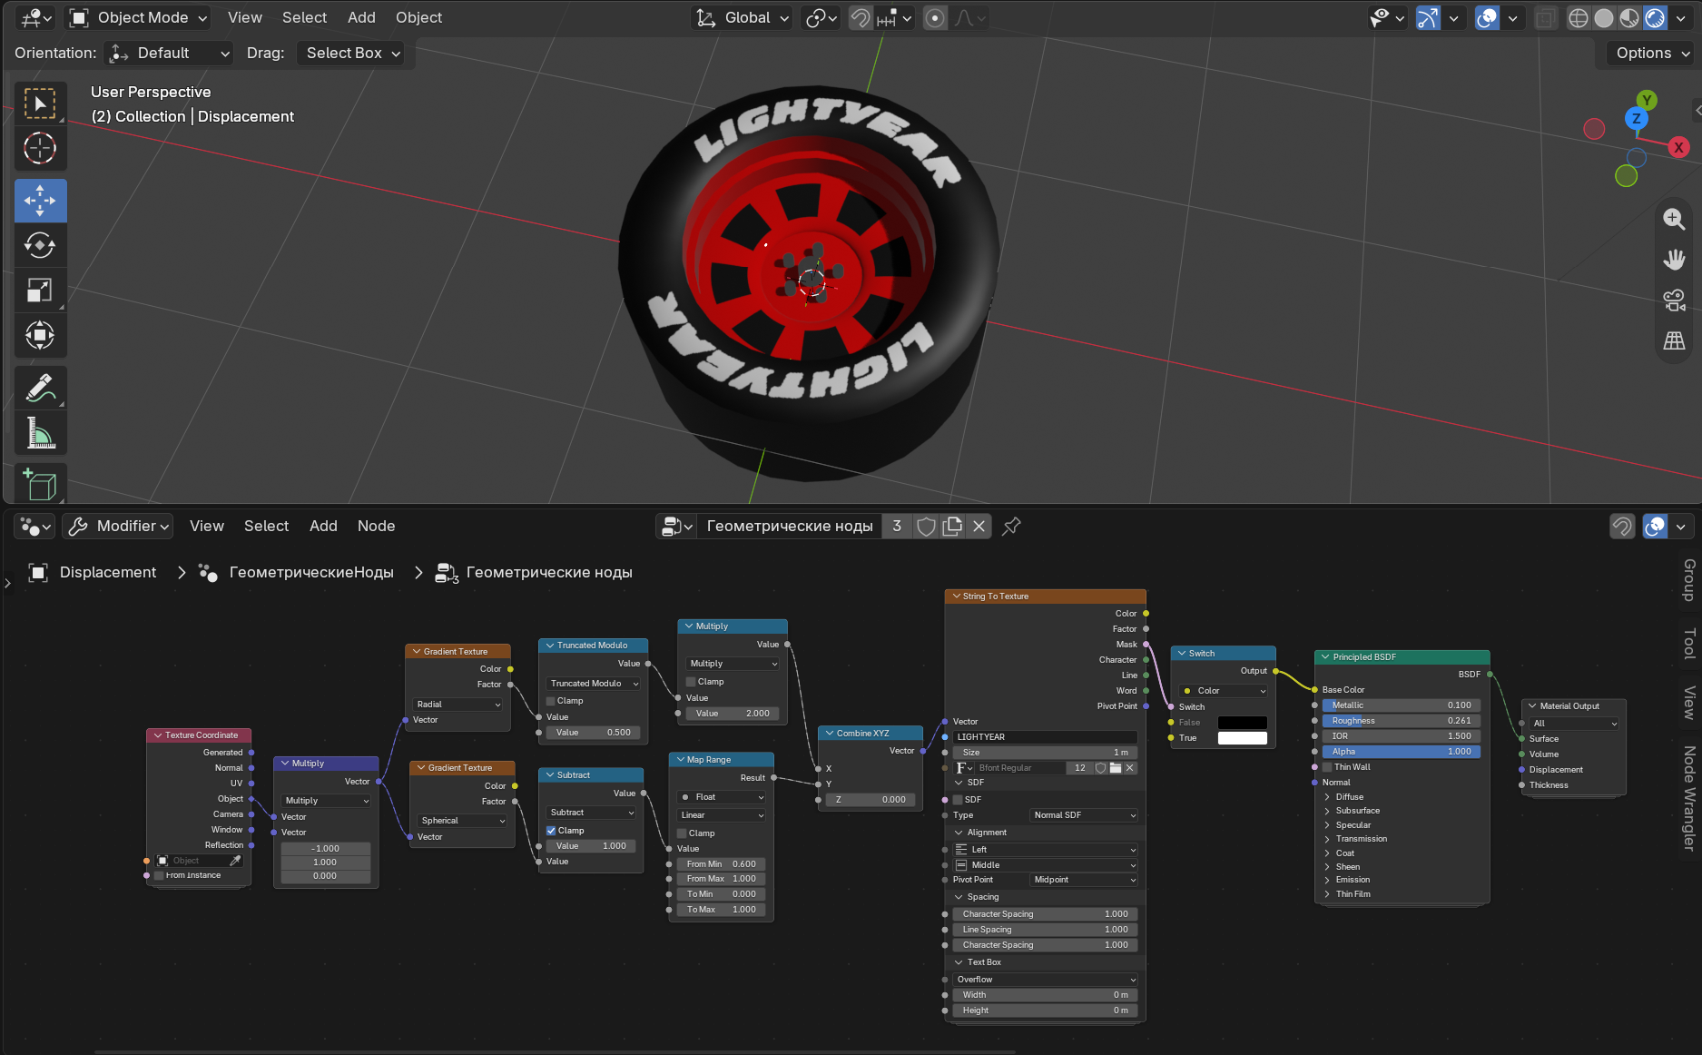Click the viewport zoom magnifier icon

coord(1674,219)
